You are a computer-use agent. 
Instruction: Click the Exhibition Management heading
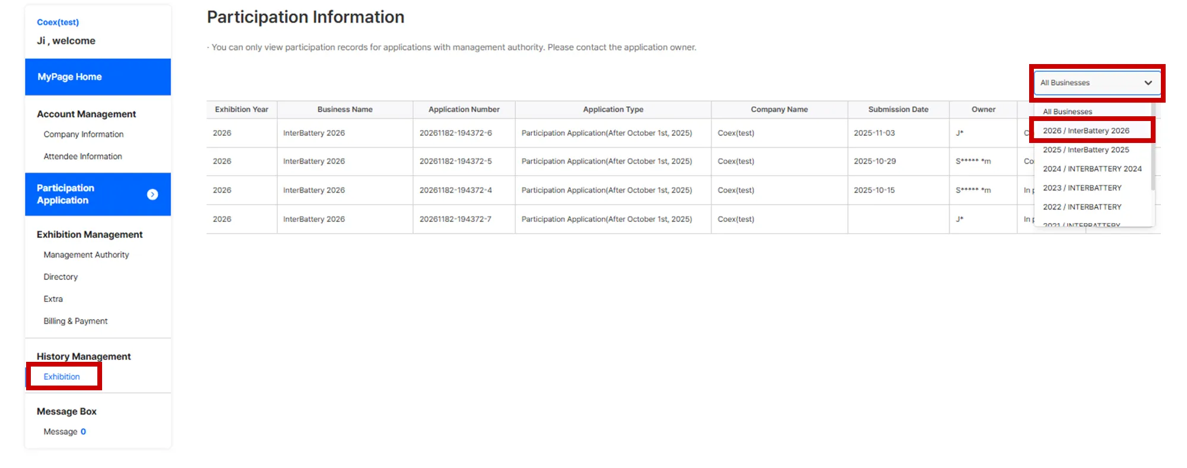pyautogui.click(x=90, y=234)
